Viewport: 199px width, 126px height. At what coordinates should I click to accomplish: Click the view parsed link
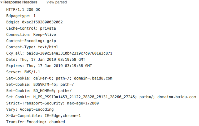click(x=57, y=2)
